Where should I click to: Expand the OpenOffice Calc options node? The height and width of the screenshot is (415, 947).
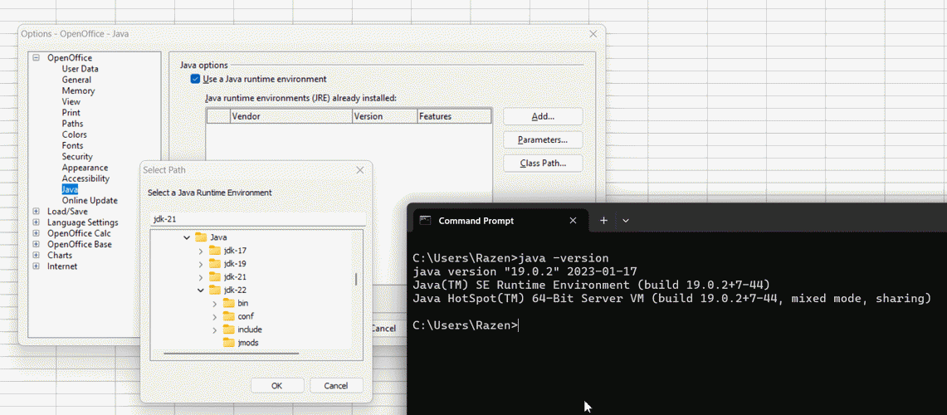point(36,233)
